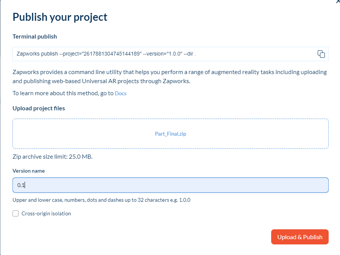Click the Cross-origin isolation label text

click(x=46, y=213)
